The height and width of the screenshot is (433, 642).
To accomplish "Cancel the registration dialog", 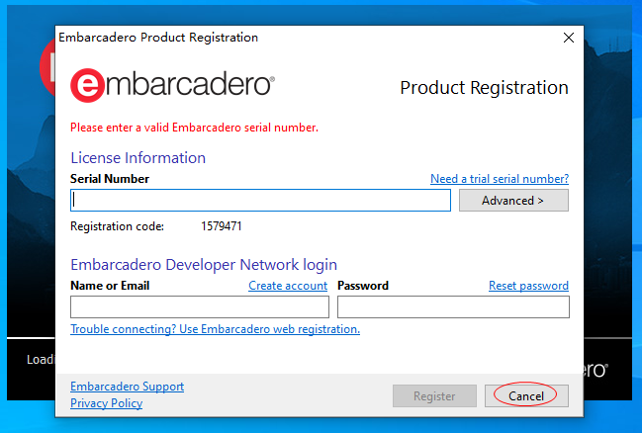I will click(x=526, y=396).
